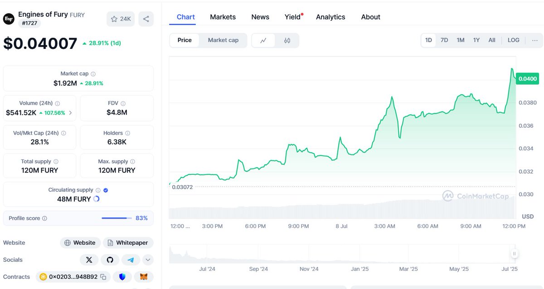Image resolution: width=544 pixels, height=289 pixels.
Task: Show FDV info icon
Action: (x=123, y=104)
